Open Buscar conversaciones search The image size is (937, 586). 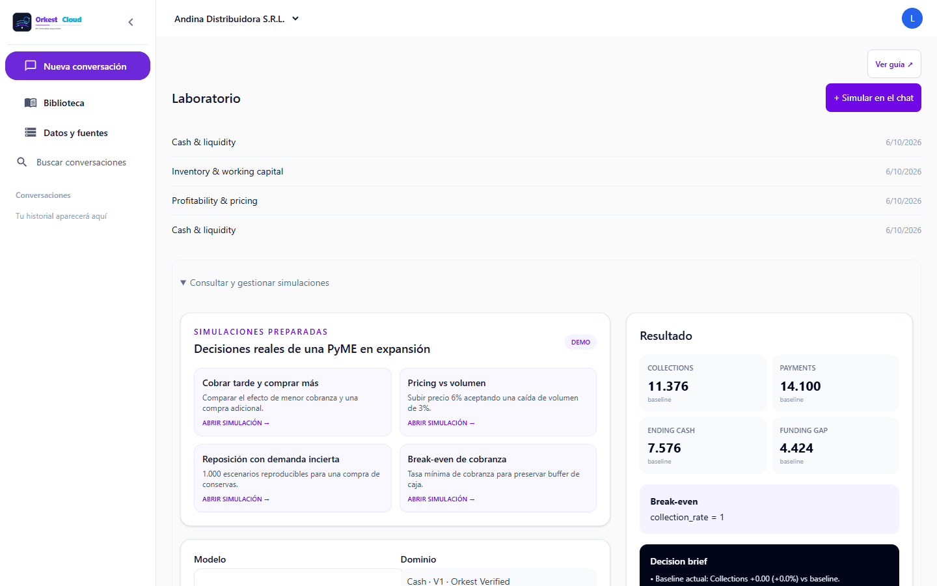point(77,162)
